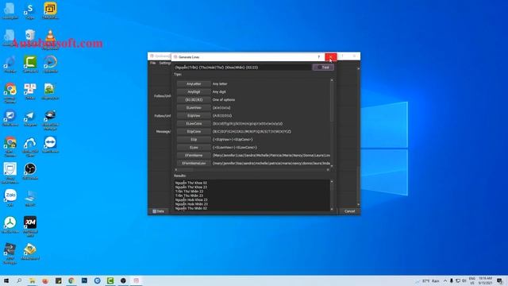
Task: Open File menu in background window
Action: coord(153,63)
